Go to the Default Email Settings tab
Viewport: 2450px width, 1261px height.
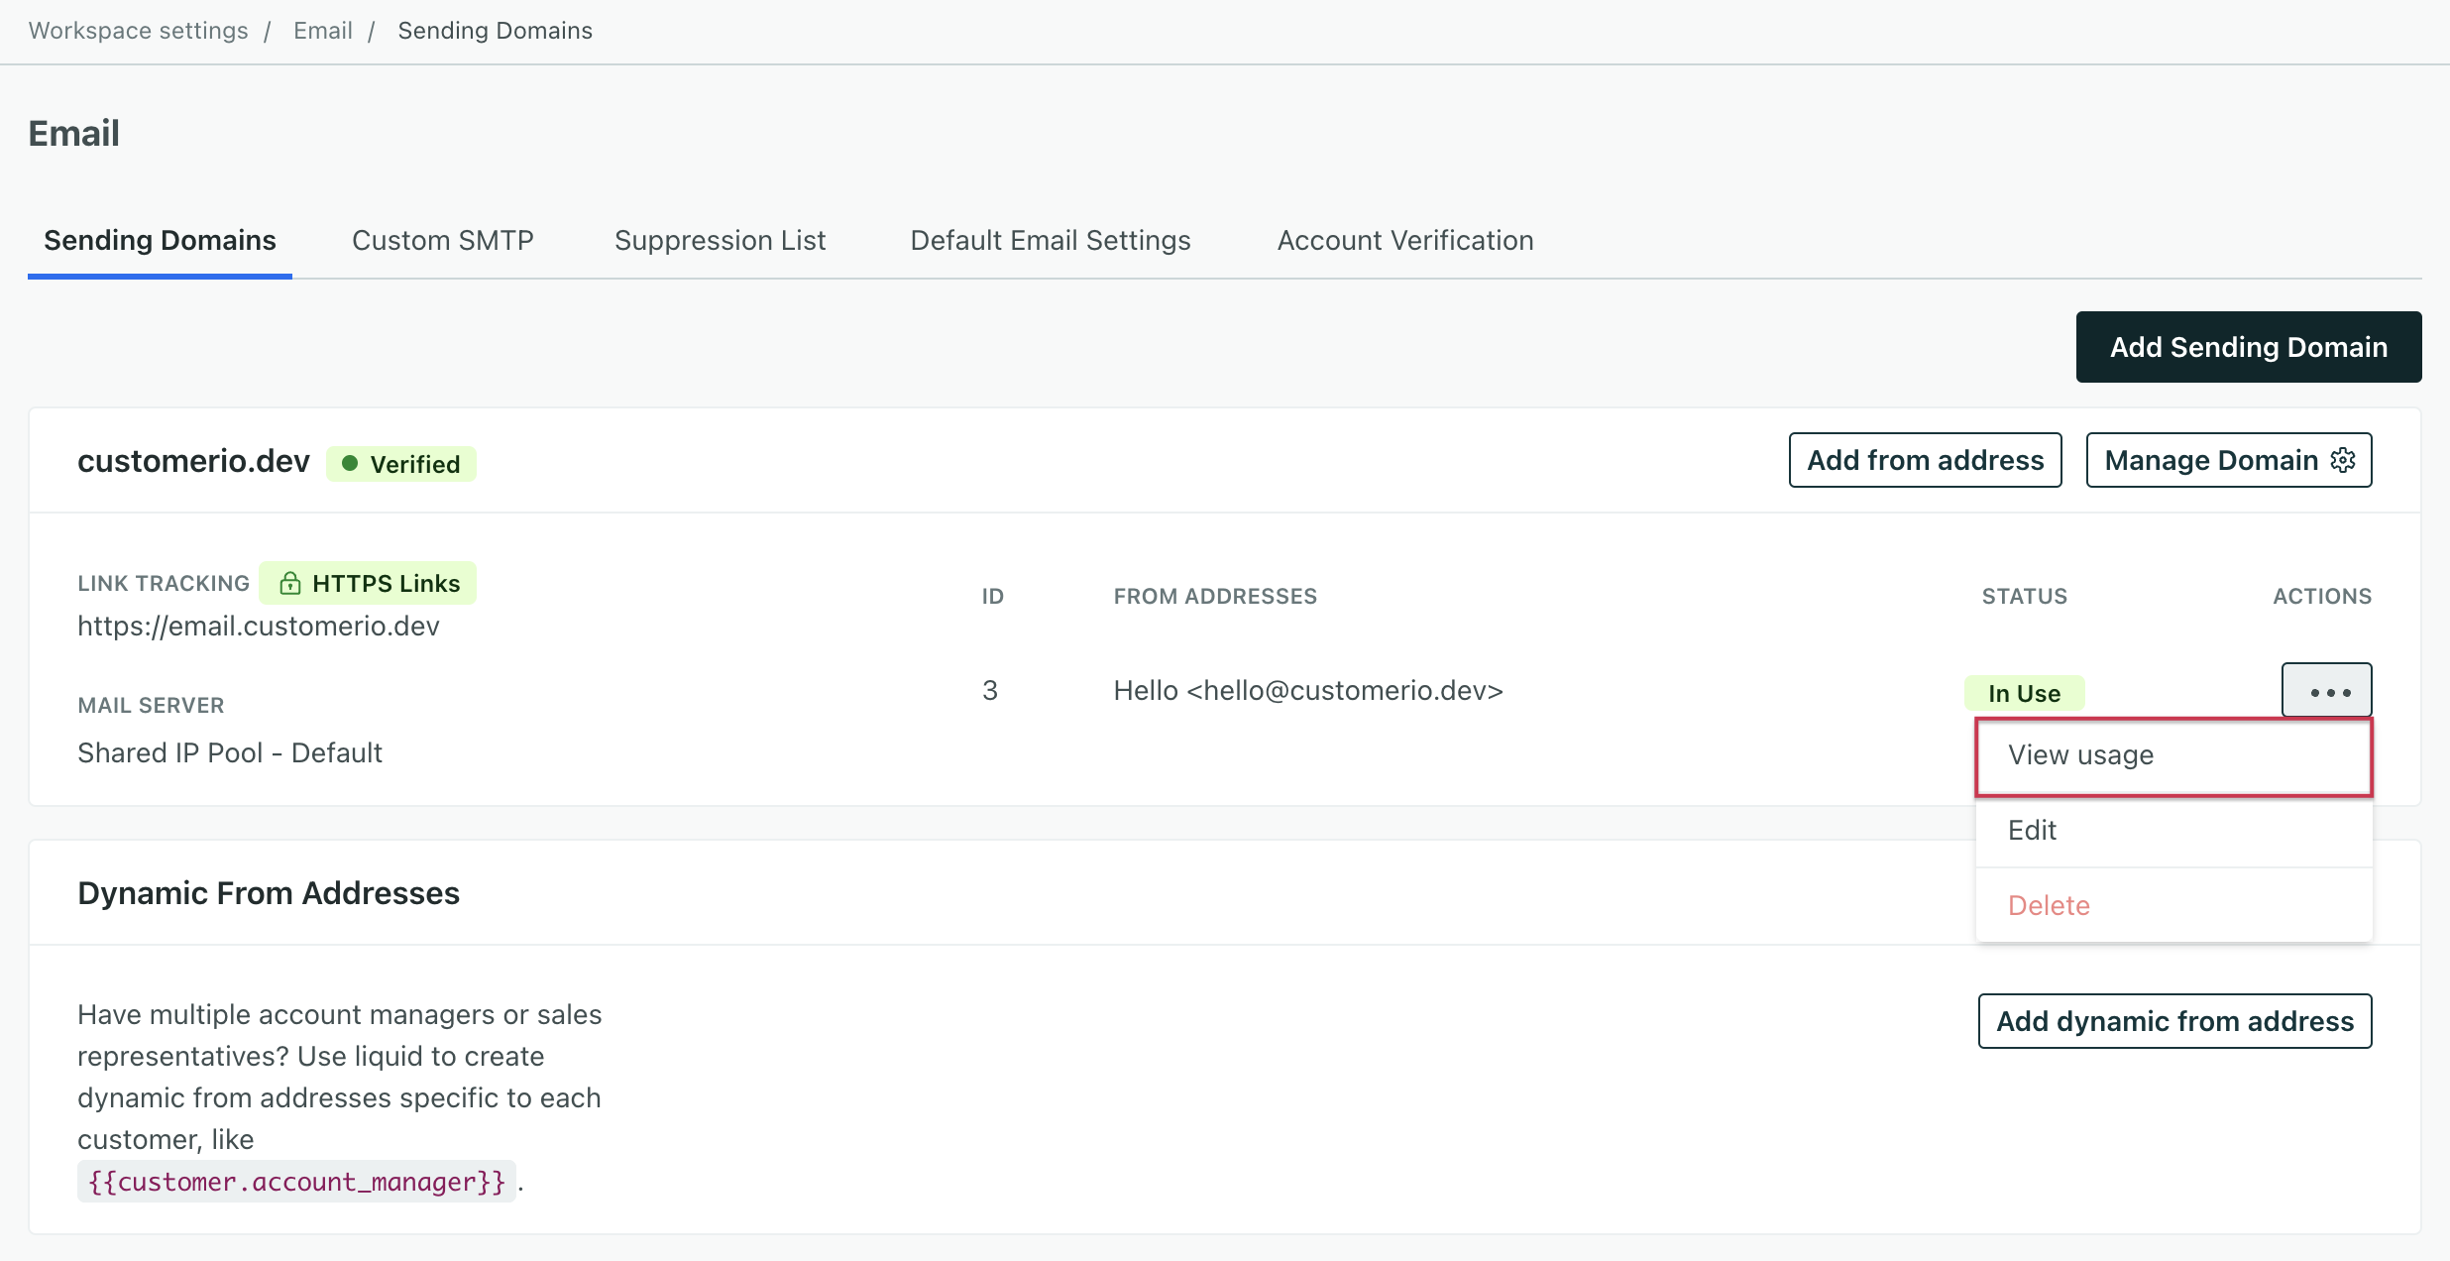click(1050, 241)
